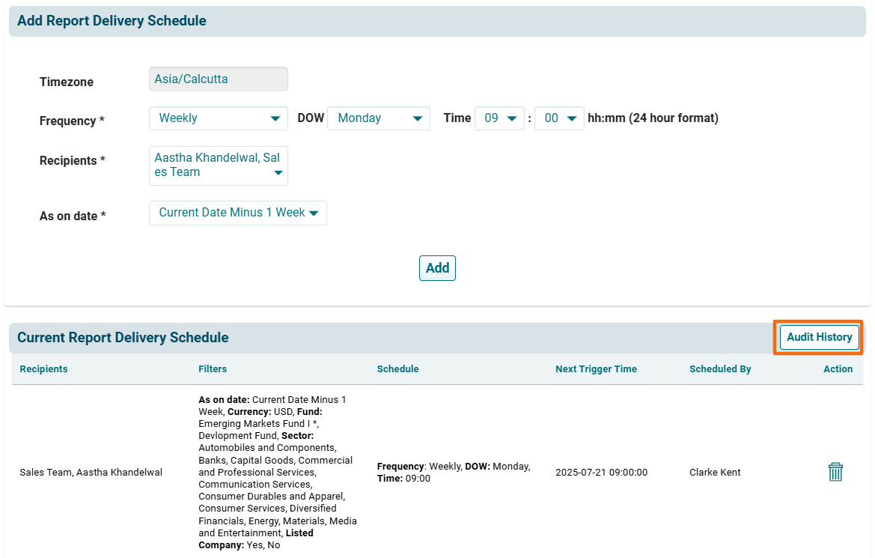The width and height of the screenshot is (875, 558).
Task: Click the Add button
Action: click(x=437, y=268)
